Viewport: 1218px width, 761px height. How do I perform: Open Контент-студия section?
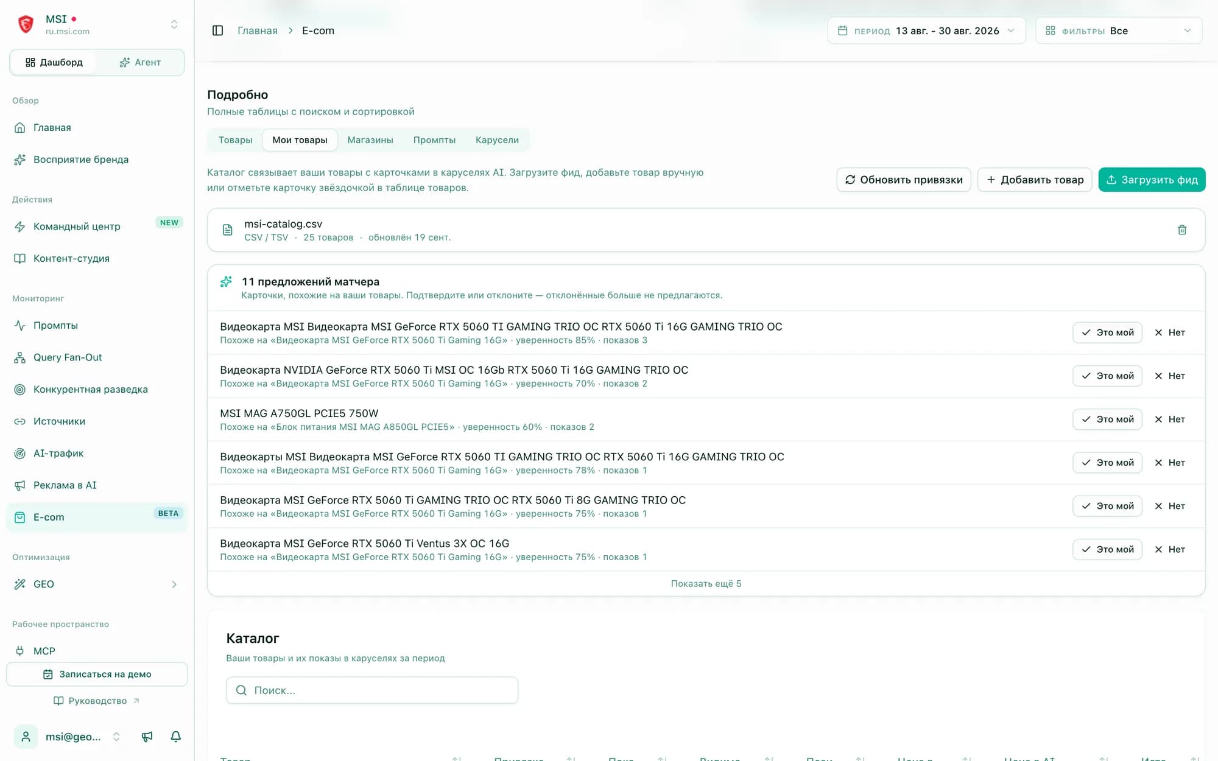(x=97, y=258)
